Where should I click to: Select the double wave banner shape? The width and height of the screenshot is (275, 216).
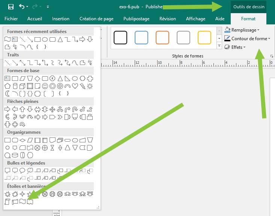coord(30,202)
